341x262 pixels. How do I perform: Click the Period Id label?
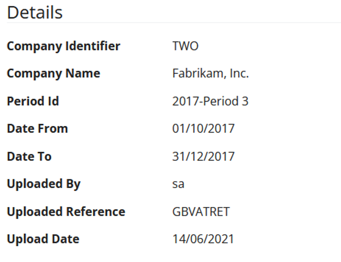point(33,101)
